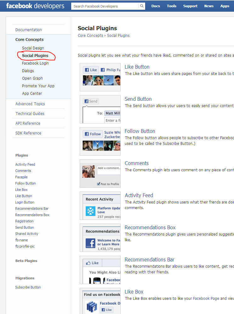The image size is (234, 314).
Task: Open the News menu
Action: (x=209, y=6)
